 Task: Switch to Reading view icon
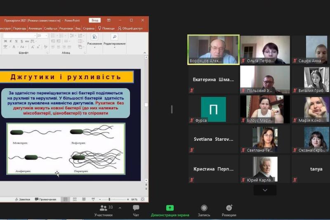click(84, 199)
